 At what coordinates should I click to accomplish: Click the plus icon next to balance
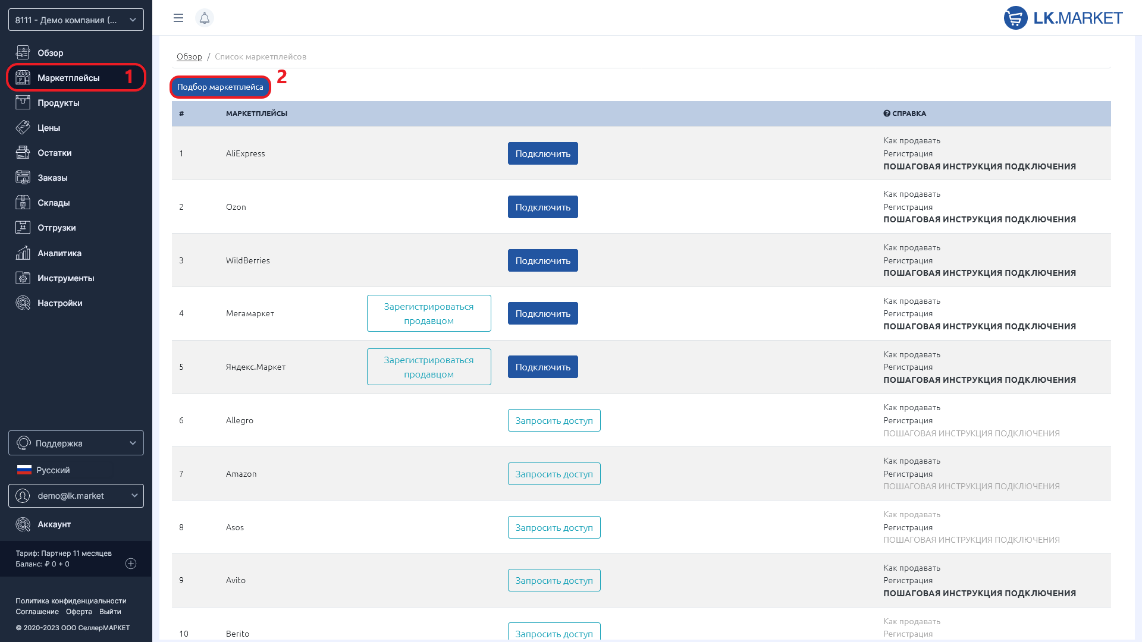[131, 564]
